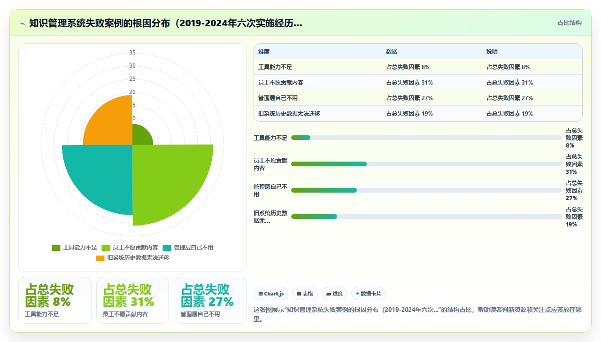This screenshot has width=601, height=342.
Task: Click 占总失败因素 27% in 说明 column
Action: [x=510, y=98]
